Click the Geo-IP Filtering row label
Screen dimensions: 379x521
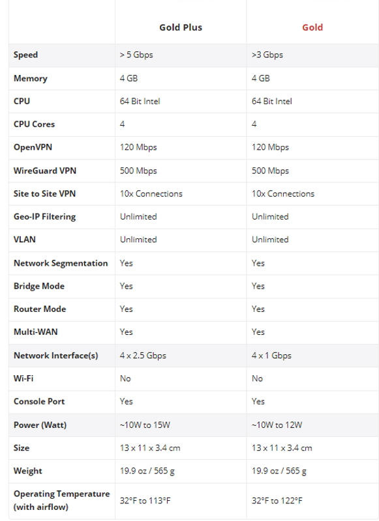click(44, 217)
